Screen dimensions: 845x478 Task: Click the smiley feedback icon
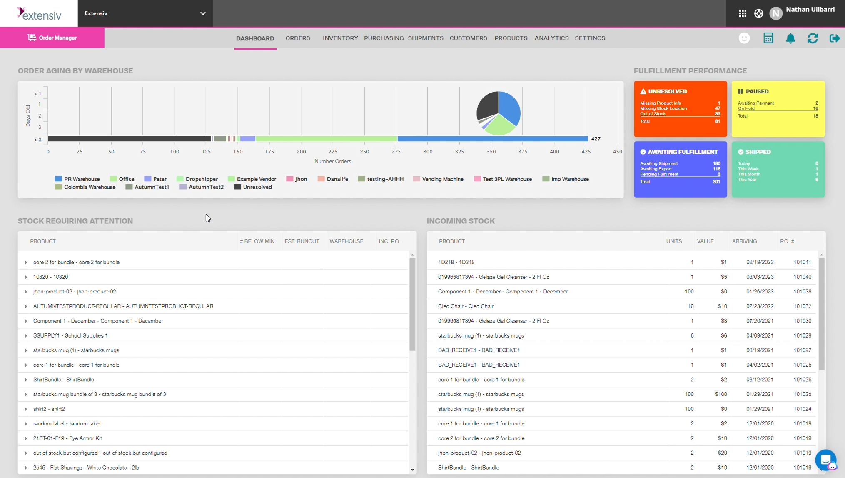coord(744,38)
